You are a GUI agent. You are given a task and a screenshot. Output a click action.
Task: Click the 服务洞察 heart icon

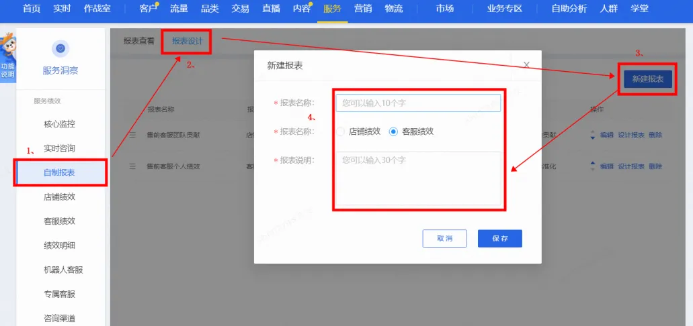point(60,48)
